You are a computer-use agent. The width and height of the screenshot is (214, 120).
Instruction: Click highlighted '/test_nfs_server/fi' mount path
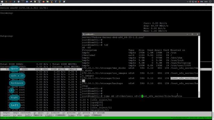(x=184, y=78)
